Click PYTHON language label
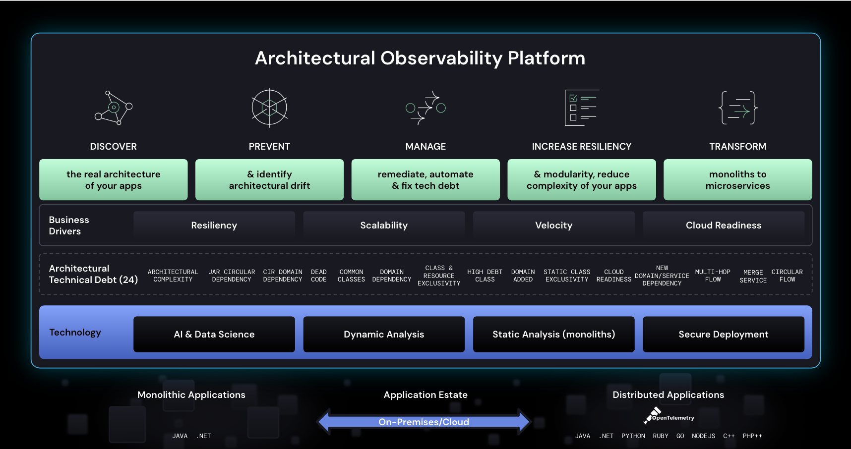This screenshot has height=449, width=851. pos(633,436)
